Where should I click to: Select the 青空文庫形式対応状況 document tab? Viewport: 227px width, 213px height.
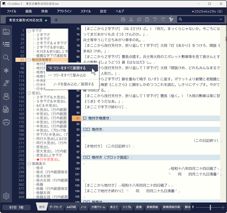[x=28, y=20]
